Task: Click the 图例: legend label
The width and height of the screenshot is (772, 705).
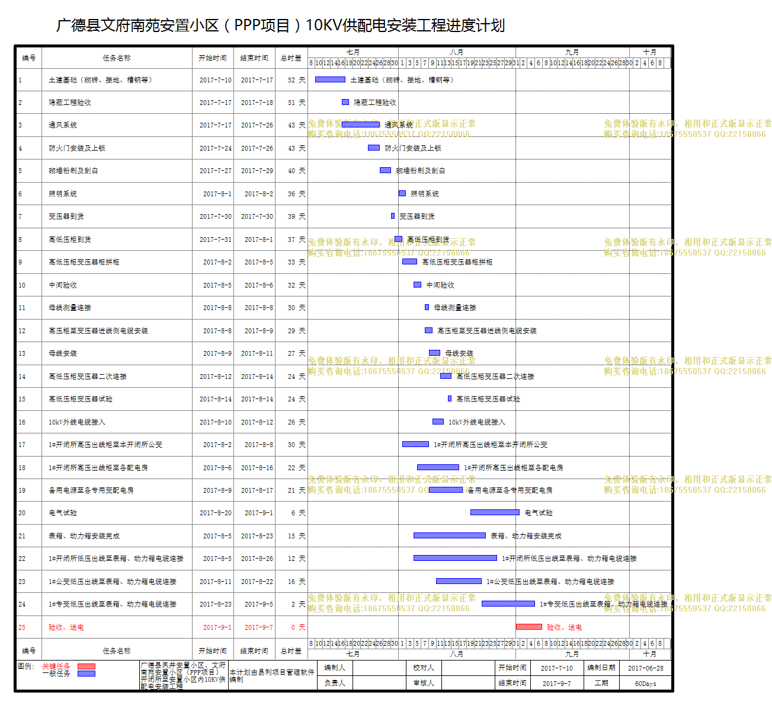Action: (x=26, y=666)
